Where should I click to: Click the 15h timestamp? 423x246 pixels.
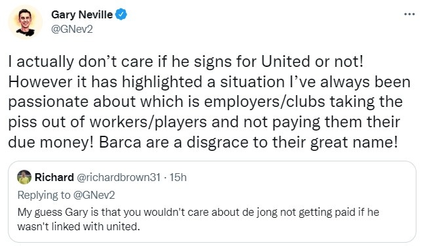[178, 177]
